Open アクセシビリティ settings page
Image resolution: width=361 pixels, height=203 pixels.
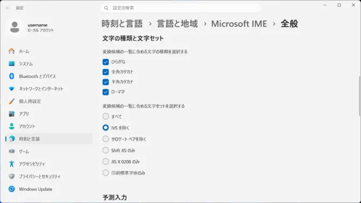point(49,164)
